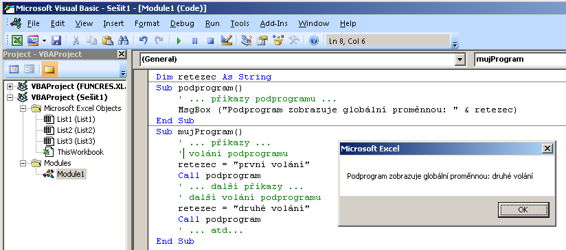The width and height of the screenshot is (566, 250).
Task: Select List3 (List3) in project tree
Action: (76, 141)
